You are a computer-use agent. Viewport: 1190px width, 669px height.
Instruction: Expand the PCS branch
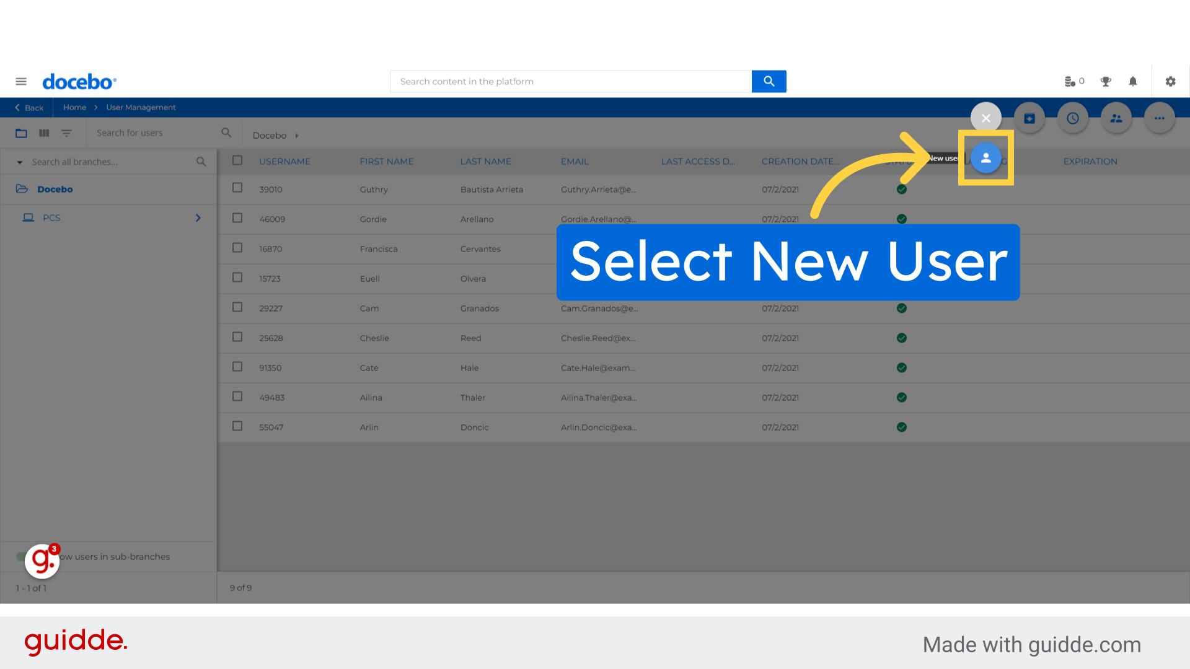point(198,217)
